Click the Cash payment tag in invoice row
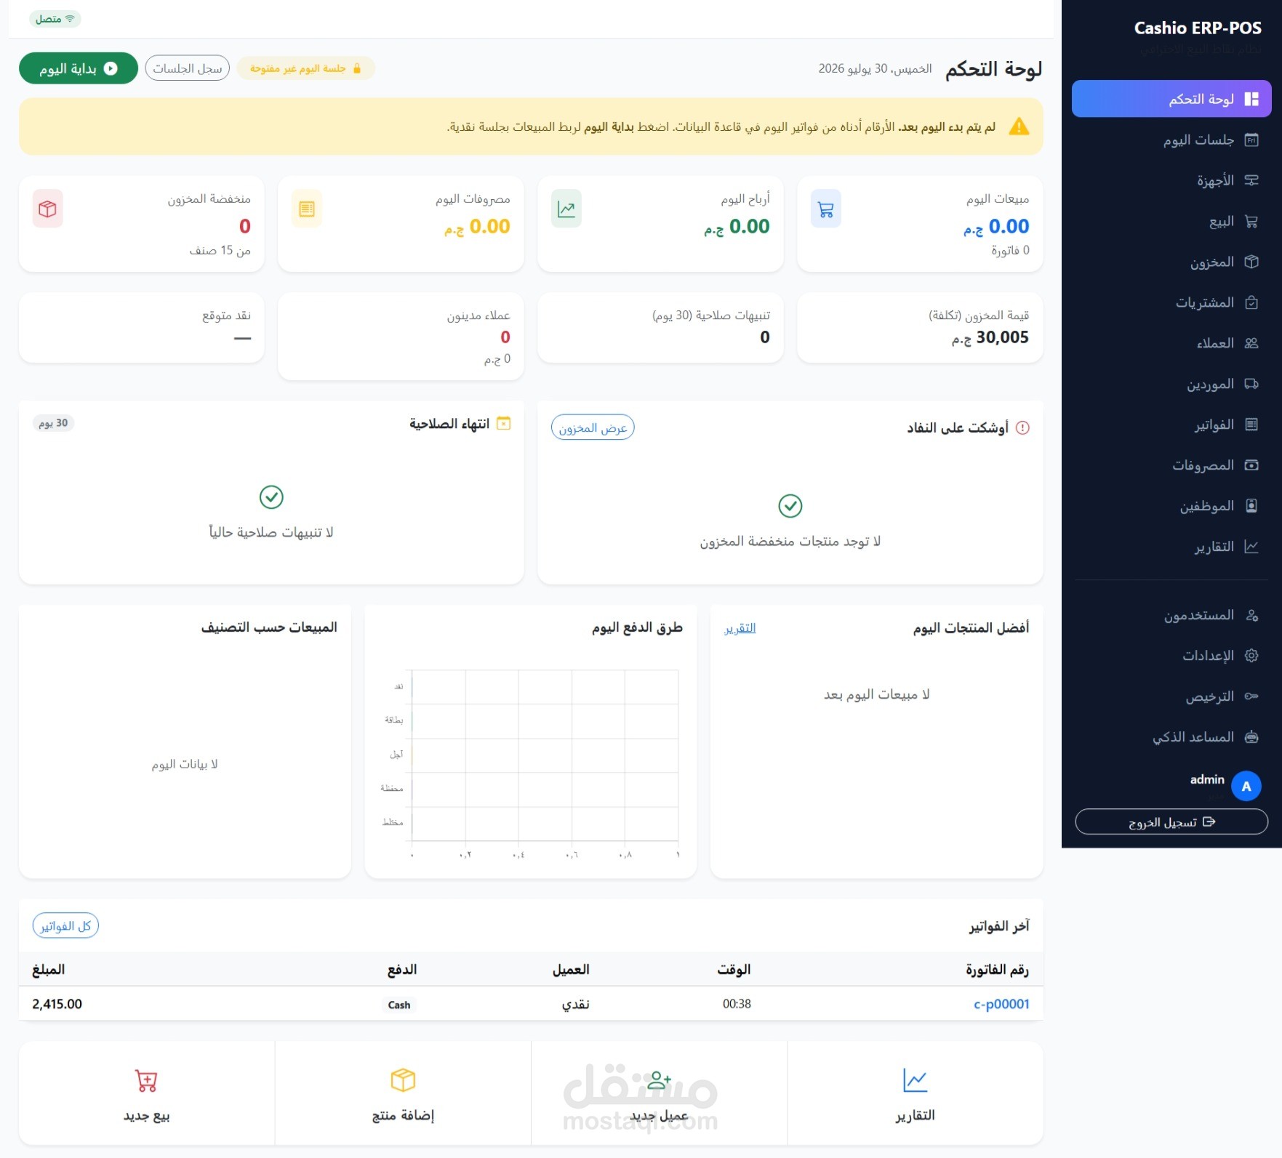The width and height of the screenshot is (1282, 1158). (399, 1005)
